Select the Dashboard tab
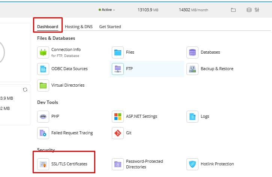Image resolution: width=272 pixels, height=177 pixels. click(x=48, y=27)
